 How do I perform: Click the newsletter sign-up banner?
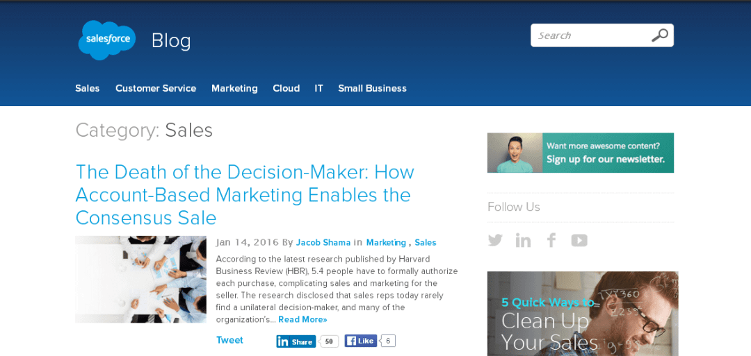(x=581, y=153)
